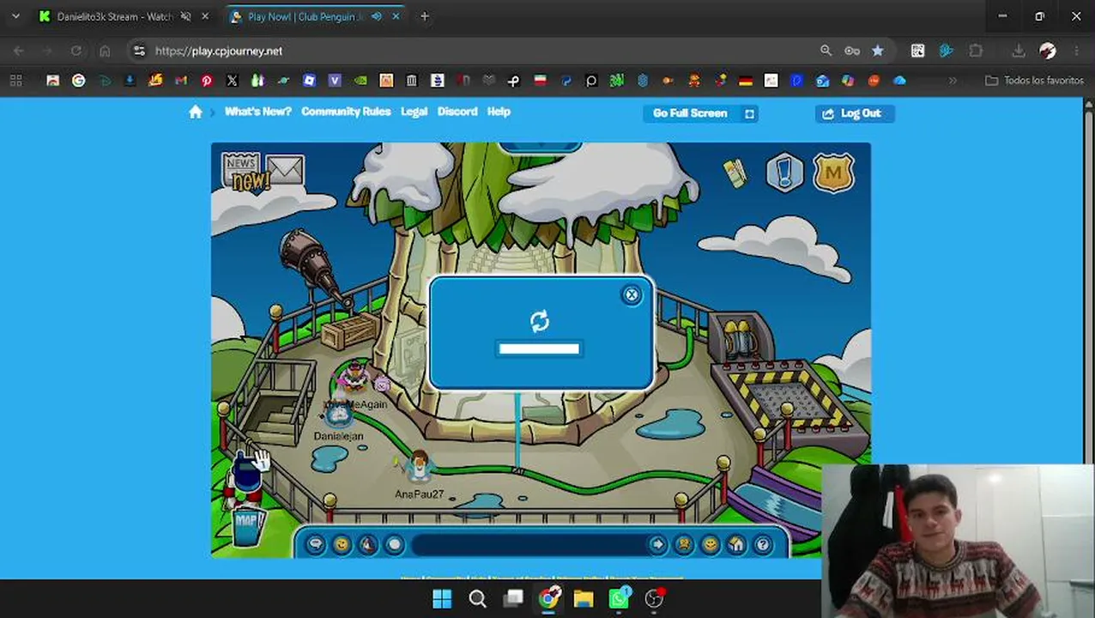Open the Windows Start menu
The height and width of the screenshot is (618, 1095).
[442, 598]
